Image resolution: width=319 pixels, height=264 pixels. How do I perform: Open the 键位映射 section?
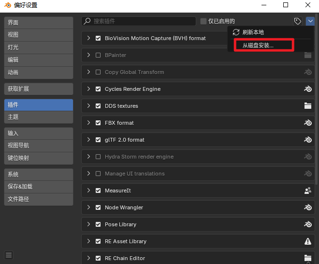[39, 158]
